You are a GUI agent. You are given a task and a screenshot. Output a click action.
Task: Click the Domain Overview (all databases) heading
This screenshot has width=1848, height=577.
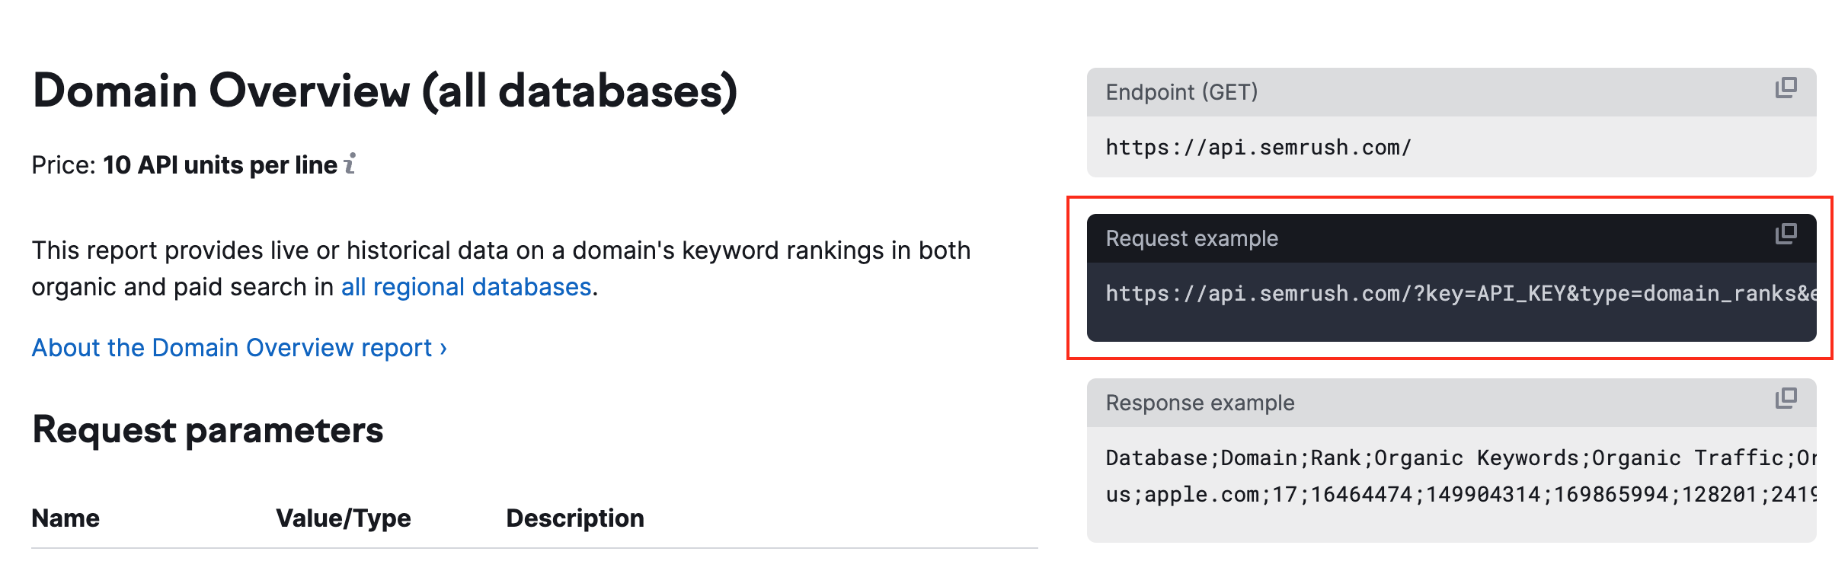coord(385,91)
